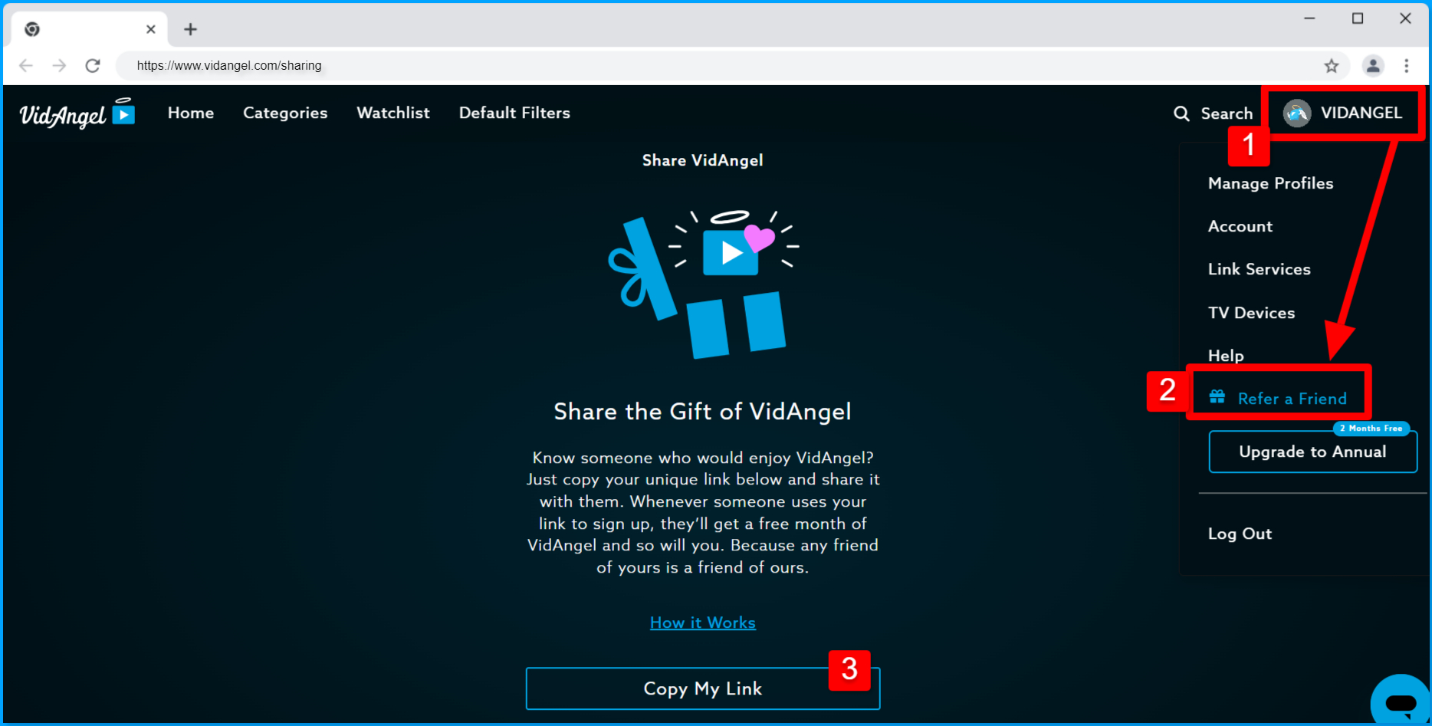Image resolution: width=1432 pixels, height=726 pixels.
Task: Close the current browser tab
Action: click(151, 29)
